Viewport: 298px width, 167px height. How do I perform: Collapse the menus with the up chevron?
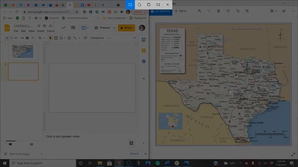click(135, 38)
